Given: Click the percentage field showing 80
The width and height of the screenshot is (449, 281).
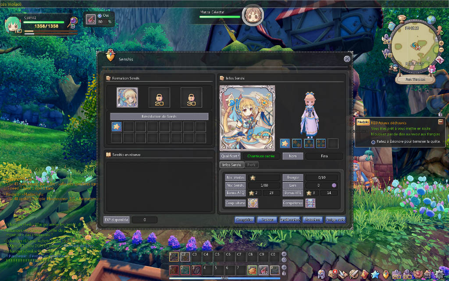Looking at the screenshot, I should click(103, 22).
